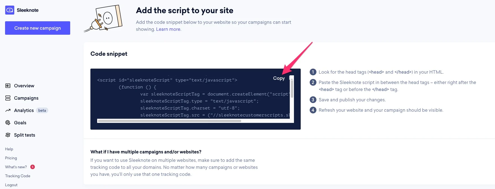The width and height of the screenshot is (495, 189).
Task: Click the Analytics trend arrow icon
Action: click(8, 110)
